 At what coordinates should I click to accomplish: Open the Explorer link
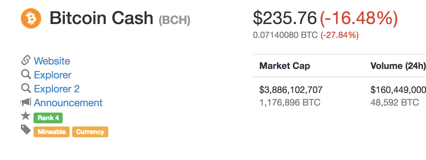pos(53,75)
